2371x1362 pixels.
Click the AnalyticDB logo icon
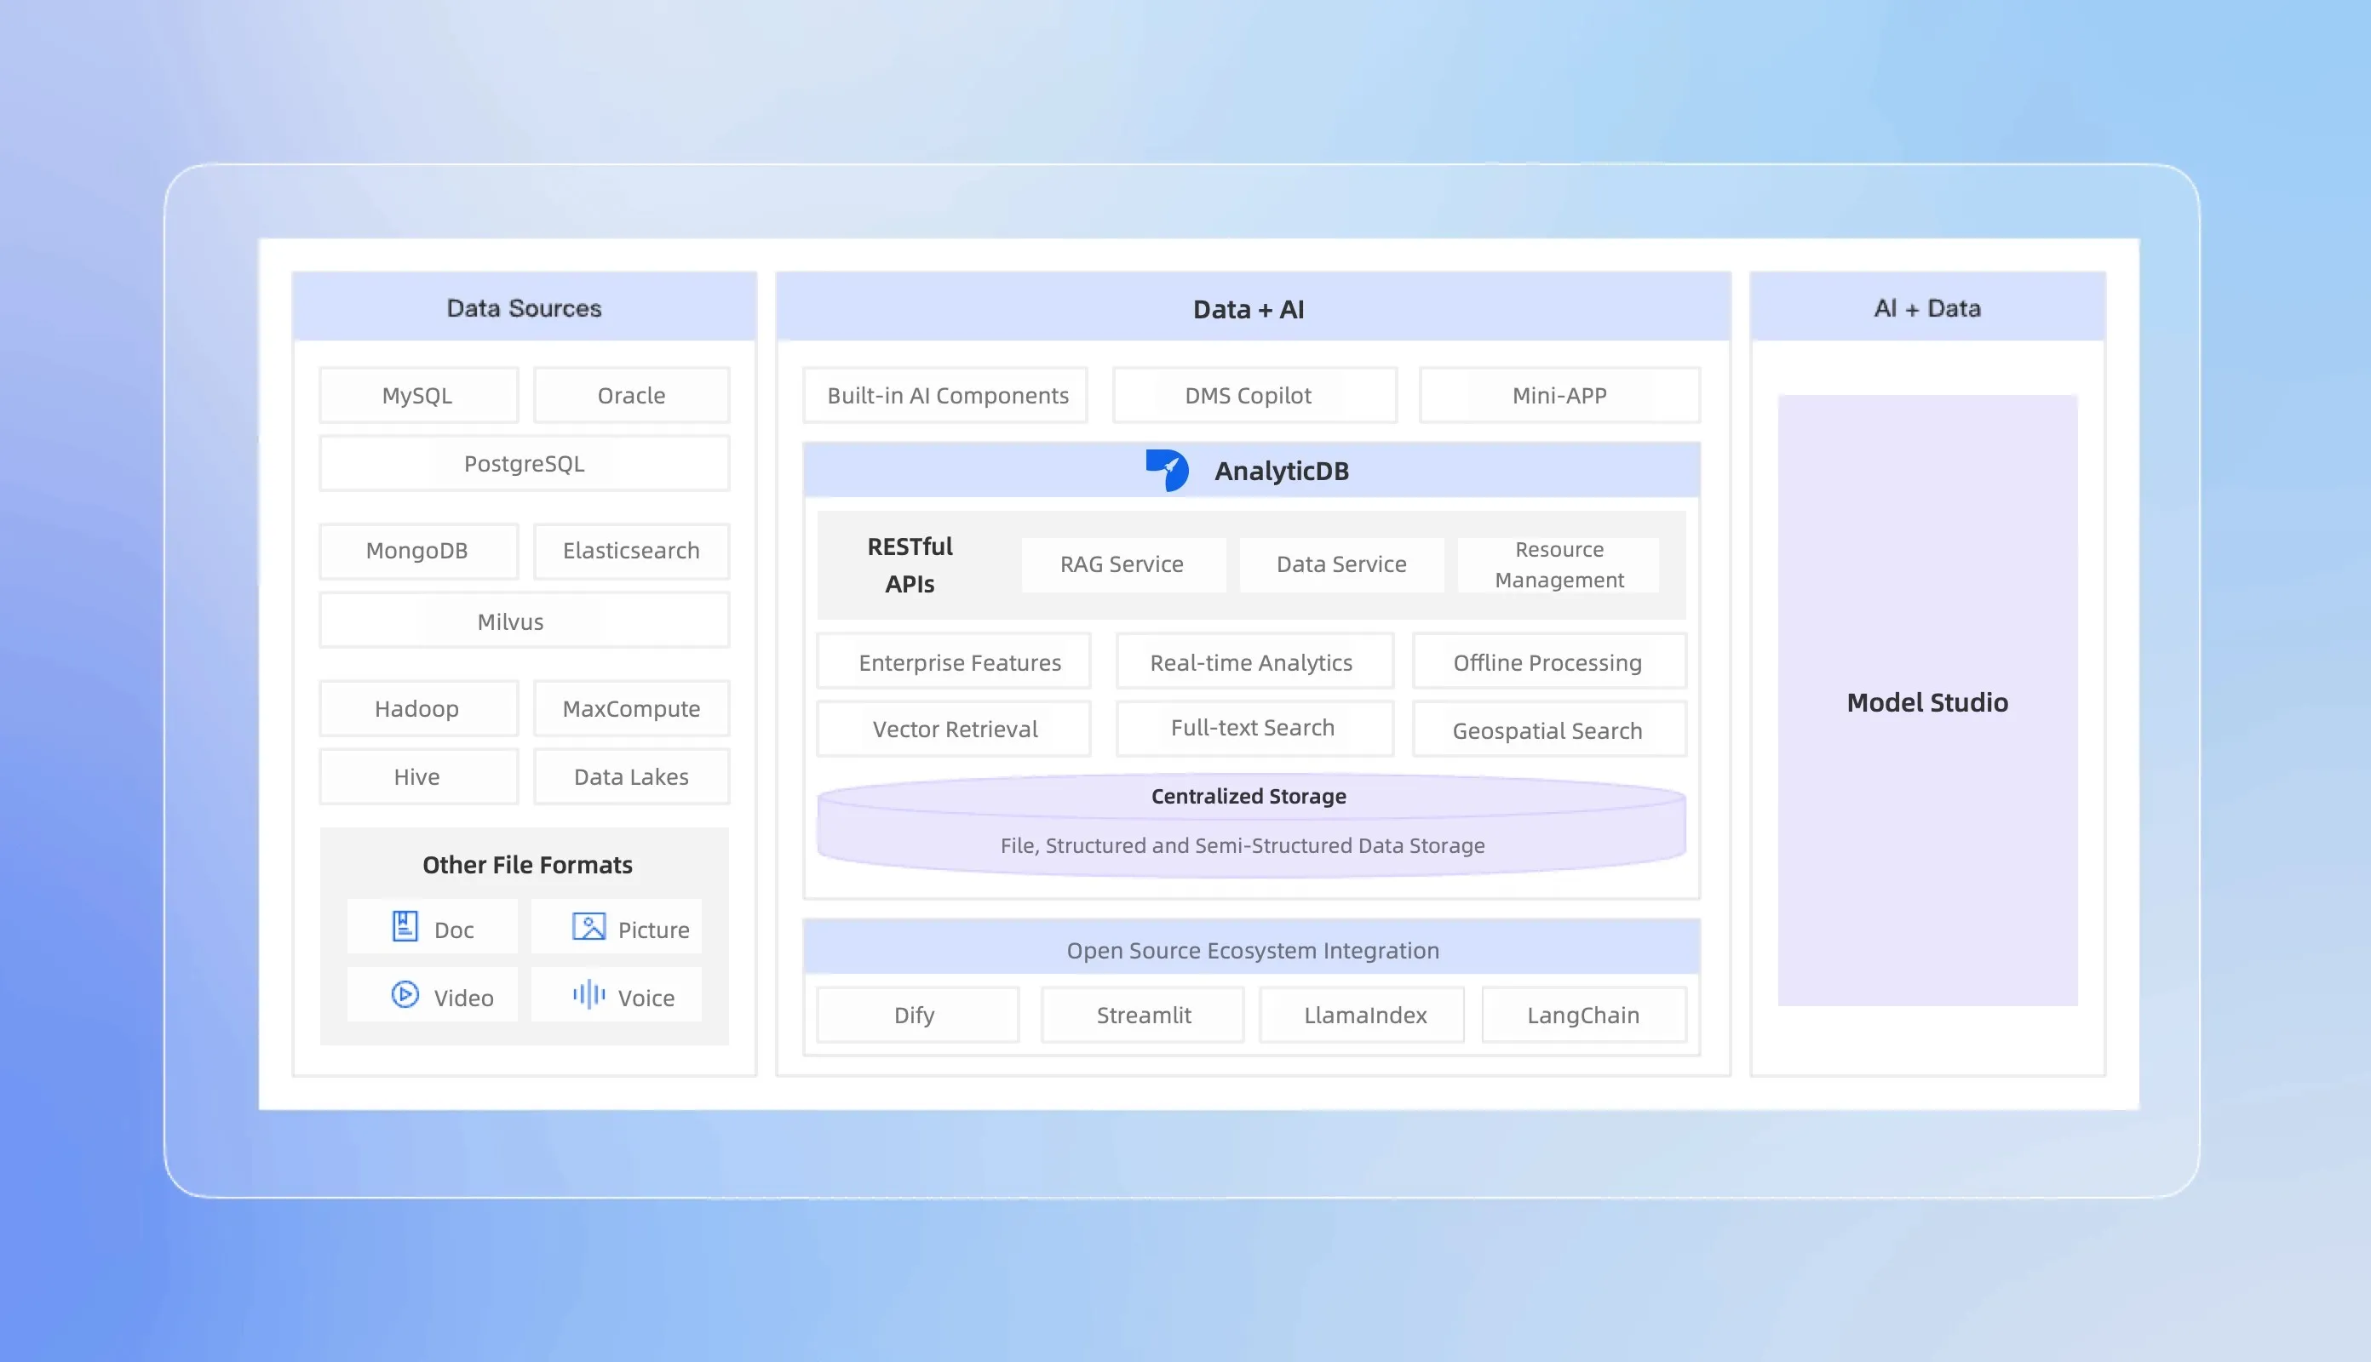(x=1167, y=470)
